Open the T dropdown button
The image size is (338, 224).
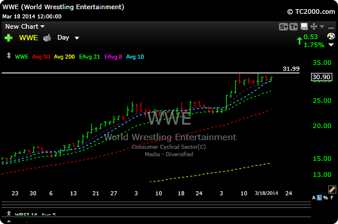(x=293, y=27)
